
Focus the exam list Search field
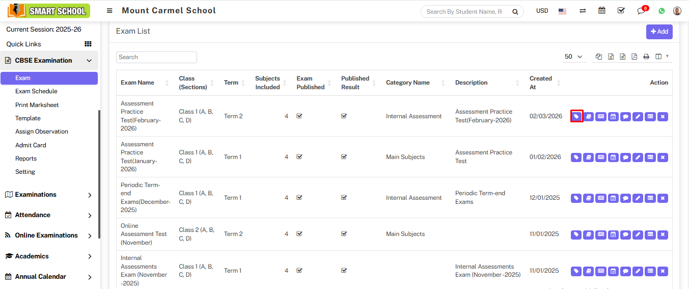point(156,57)
